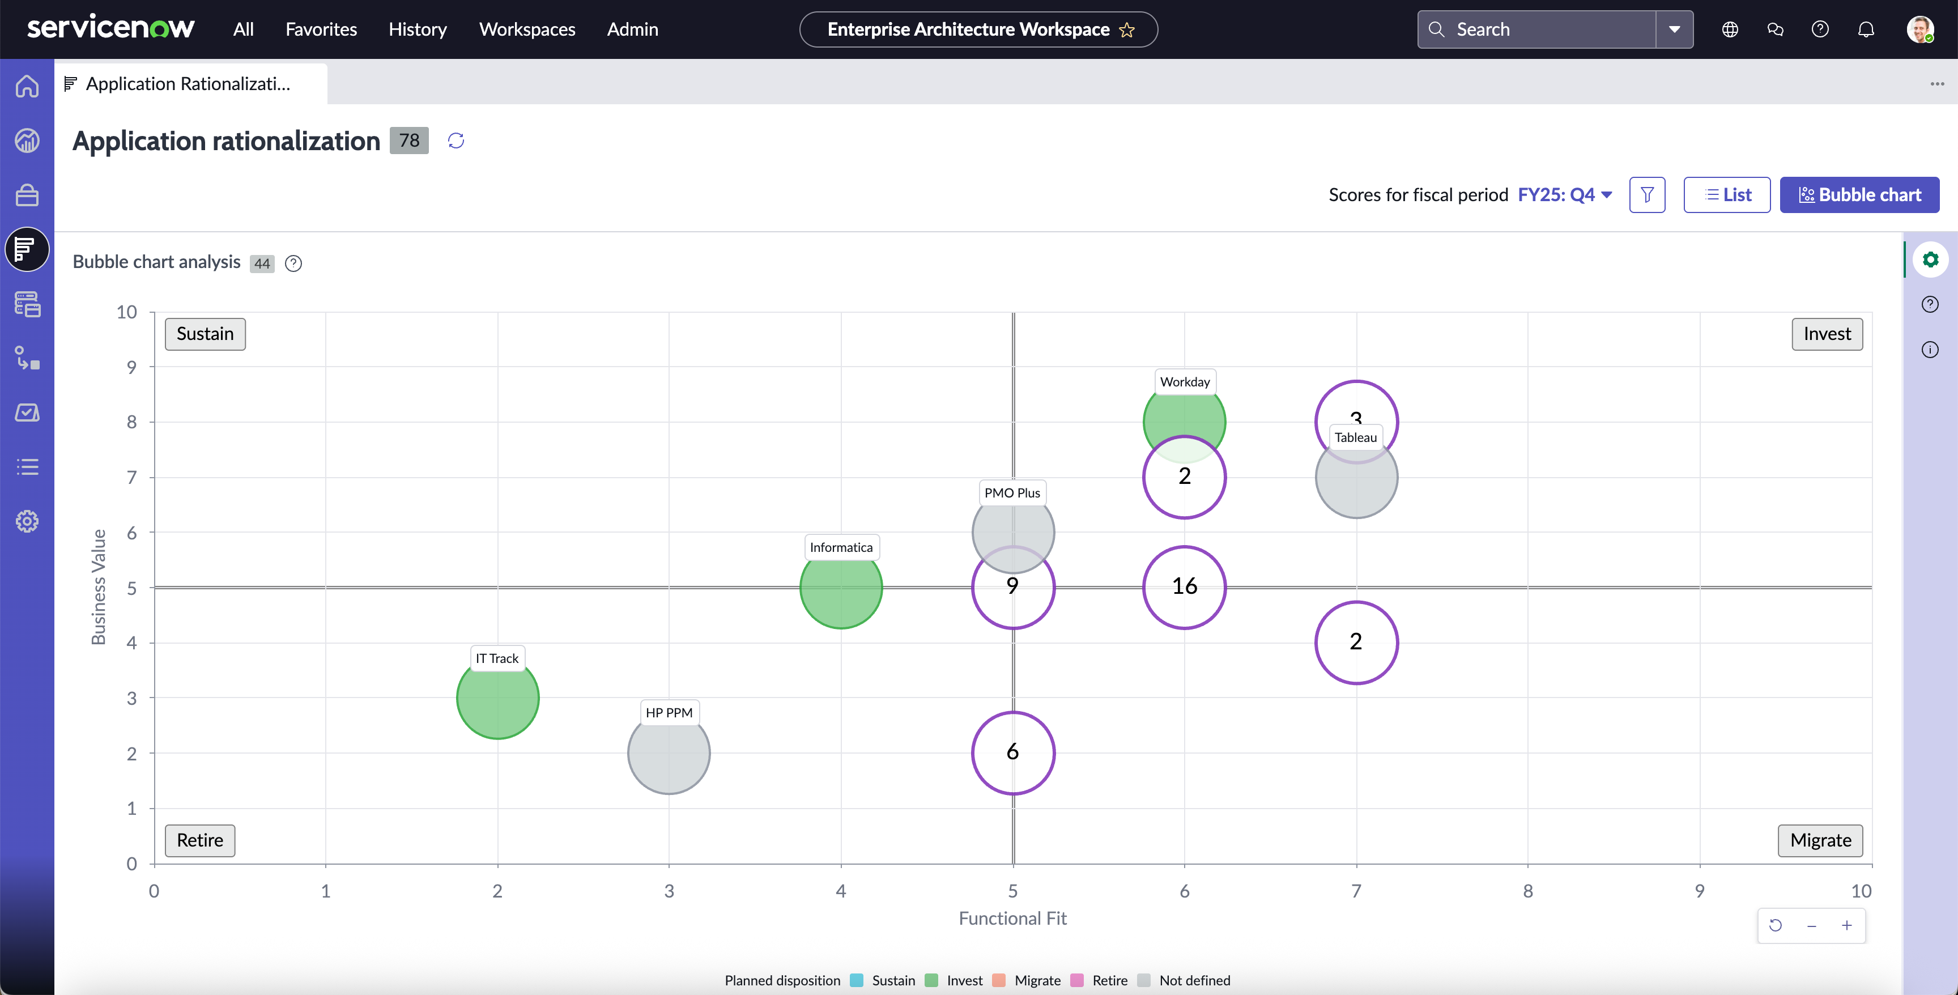This screenshot has height=995, width=1958.
Task: Open the chat conversations icon in the header
Action: [x=1776, y=29]
